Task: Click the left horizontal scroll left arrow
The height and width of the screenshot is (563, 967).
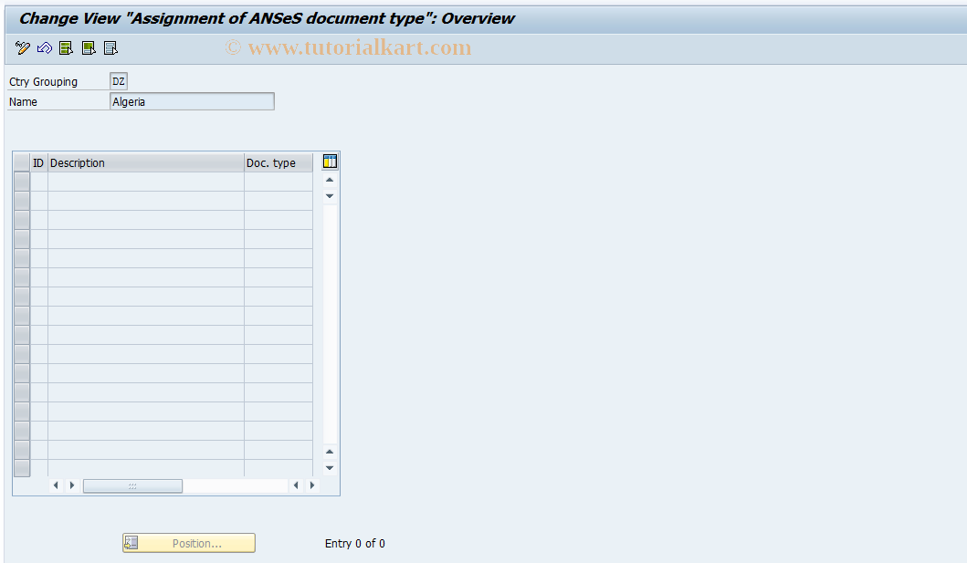Action: tap(56, 485)
